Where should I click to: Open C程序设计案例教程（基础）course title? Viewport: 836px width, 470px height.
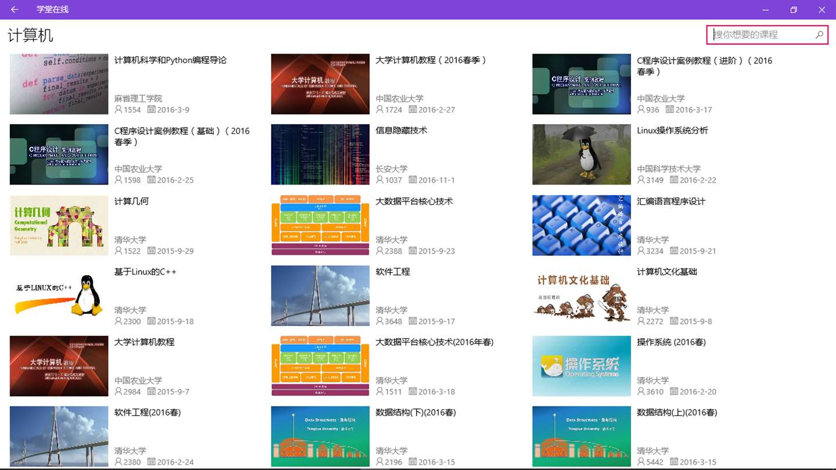(x=182, y=136)
